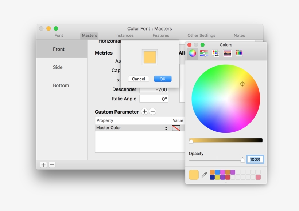Click the Property column header
The image size is (299, 211).
point(133,120)
